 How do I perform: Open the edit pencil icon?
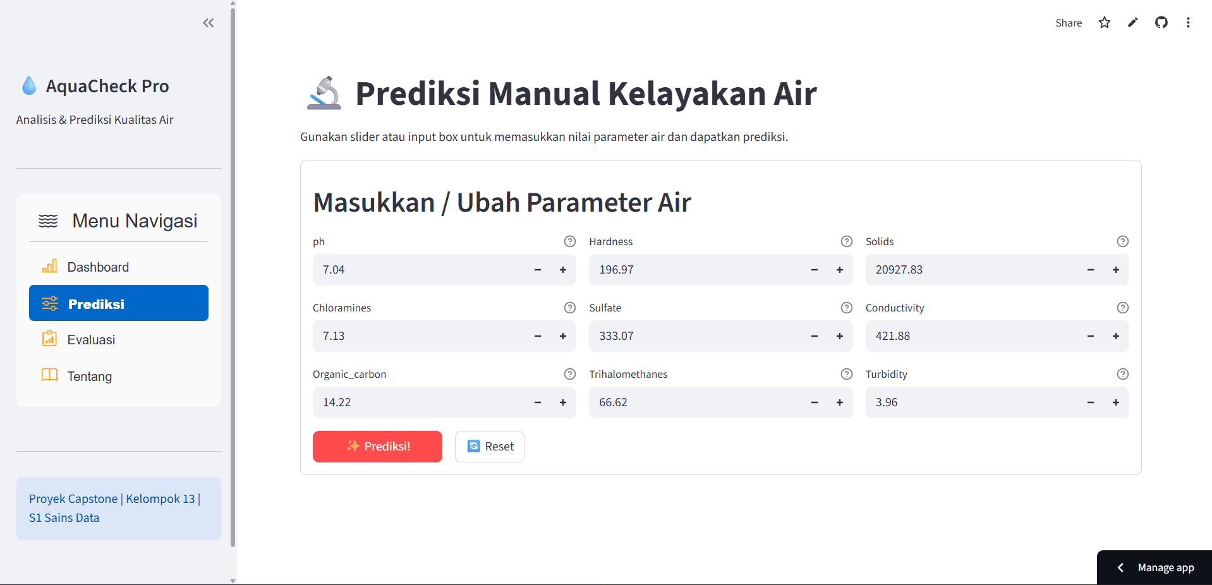[1132, 23]
